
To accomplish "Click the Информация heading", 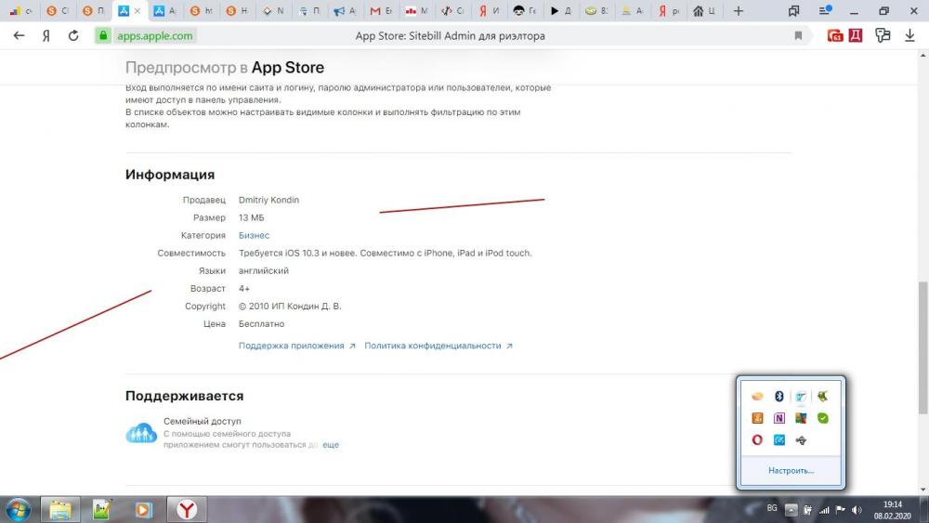I will [x=170, y=175].
